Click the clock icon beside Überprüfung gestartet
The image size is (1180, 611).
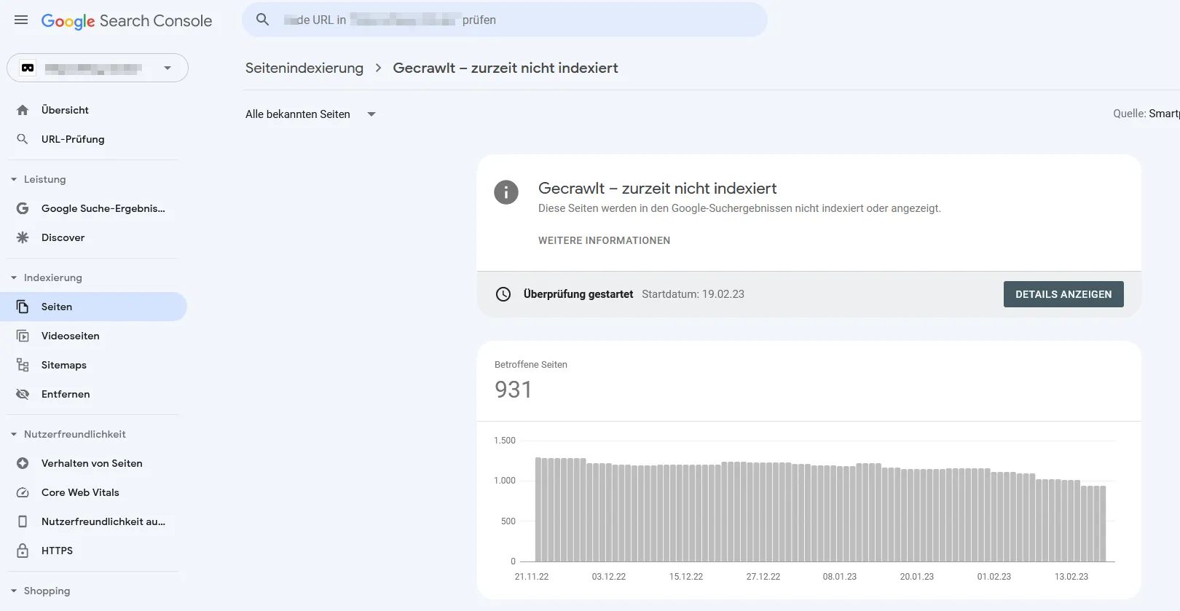click(503, 294)
